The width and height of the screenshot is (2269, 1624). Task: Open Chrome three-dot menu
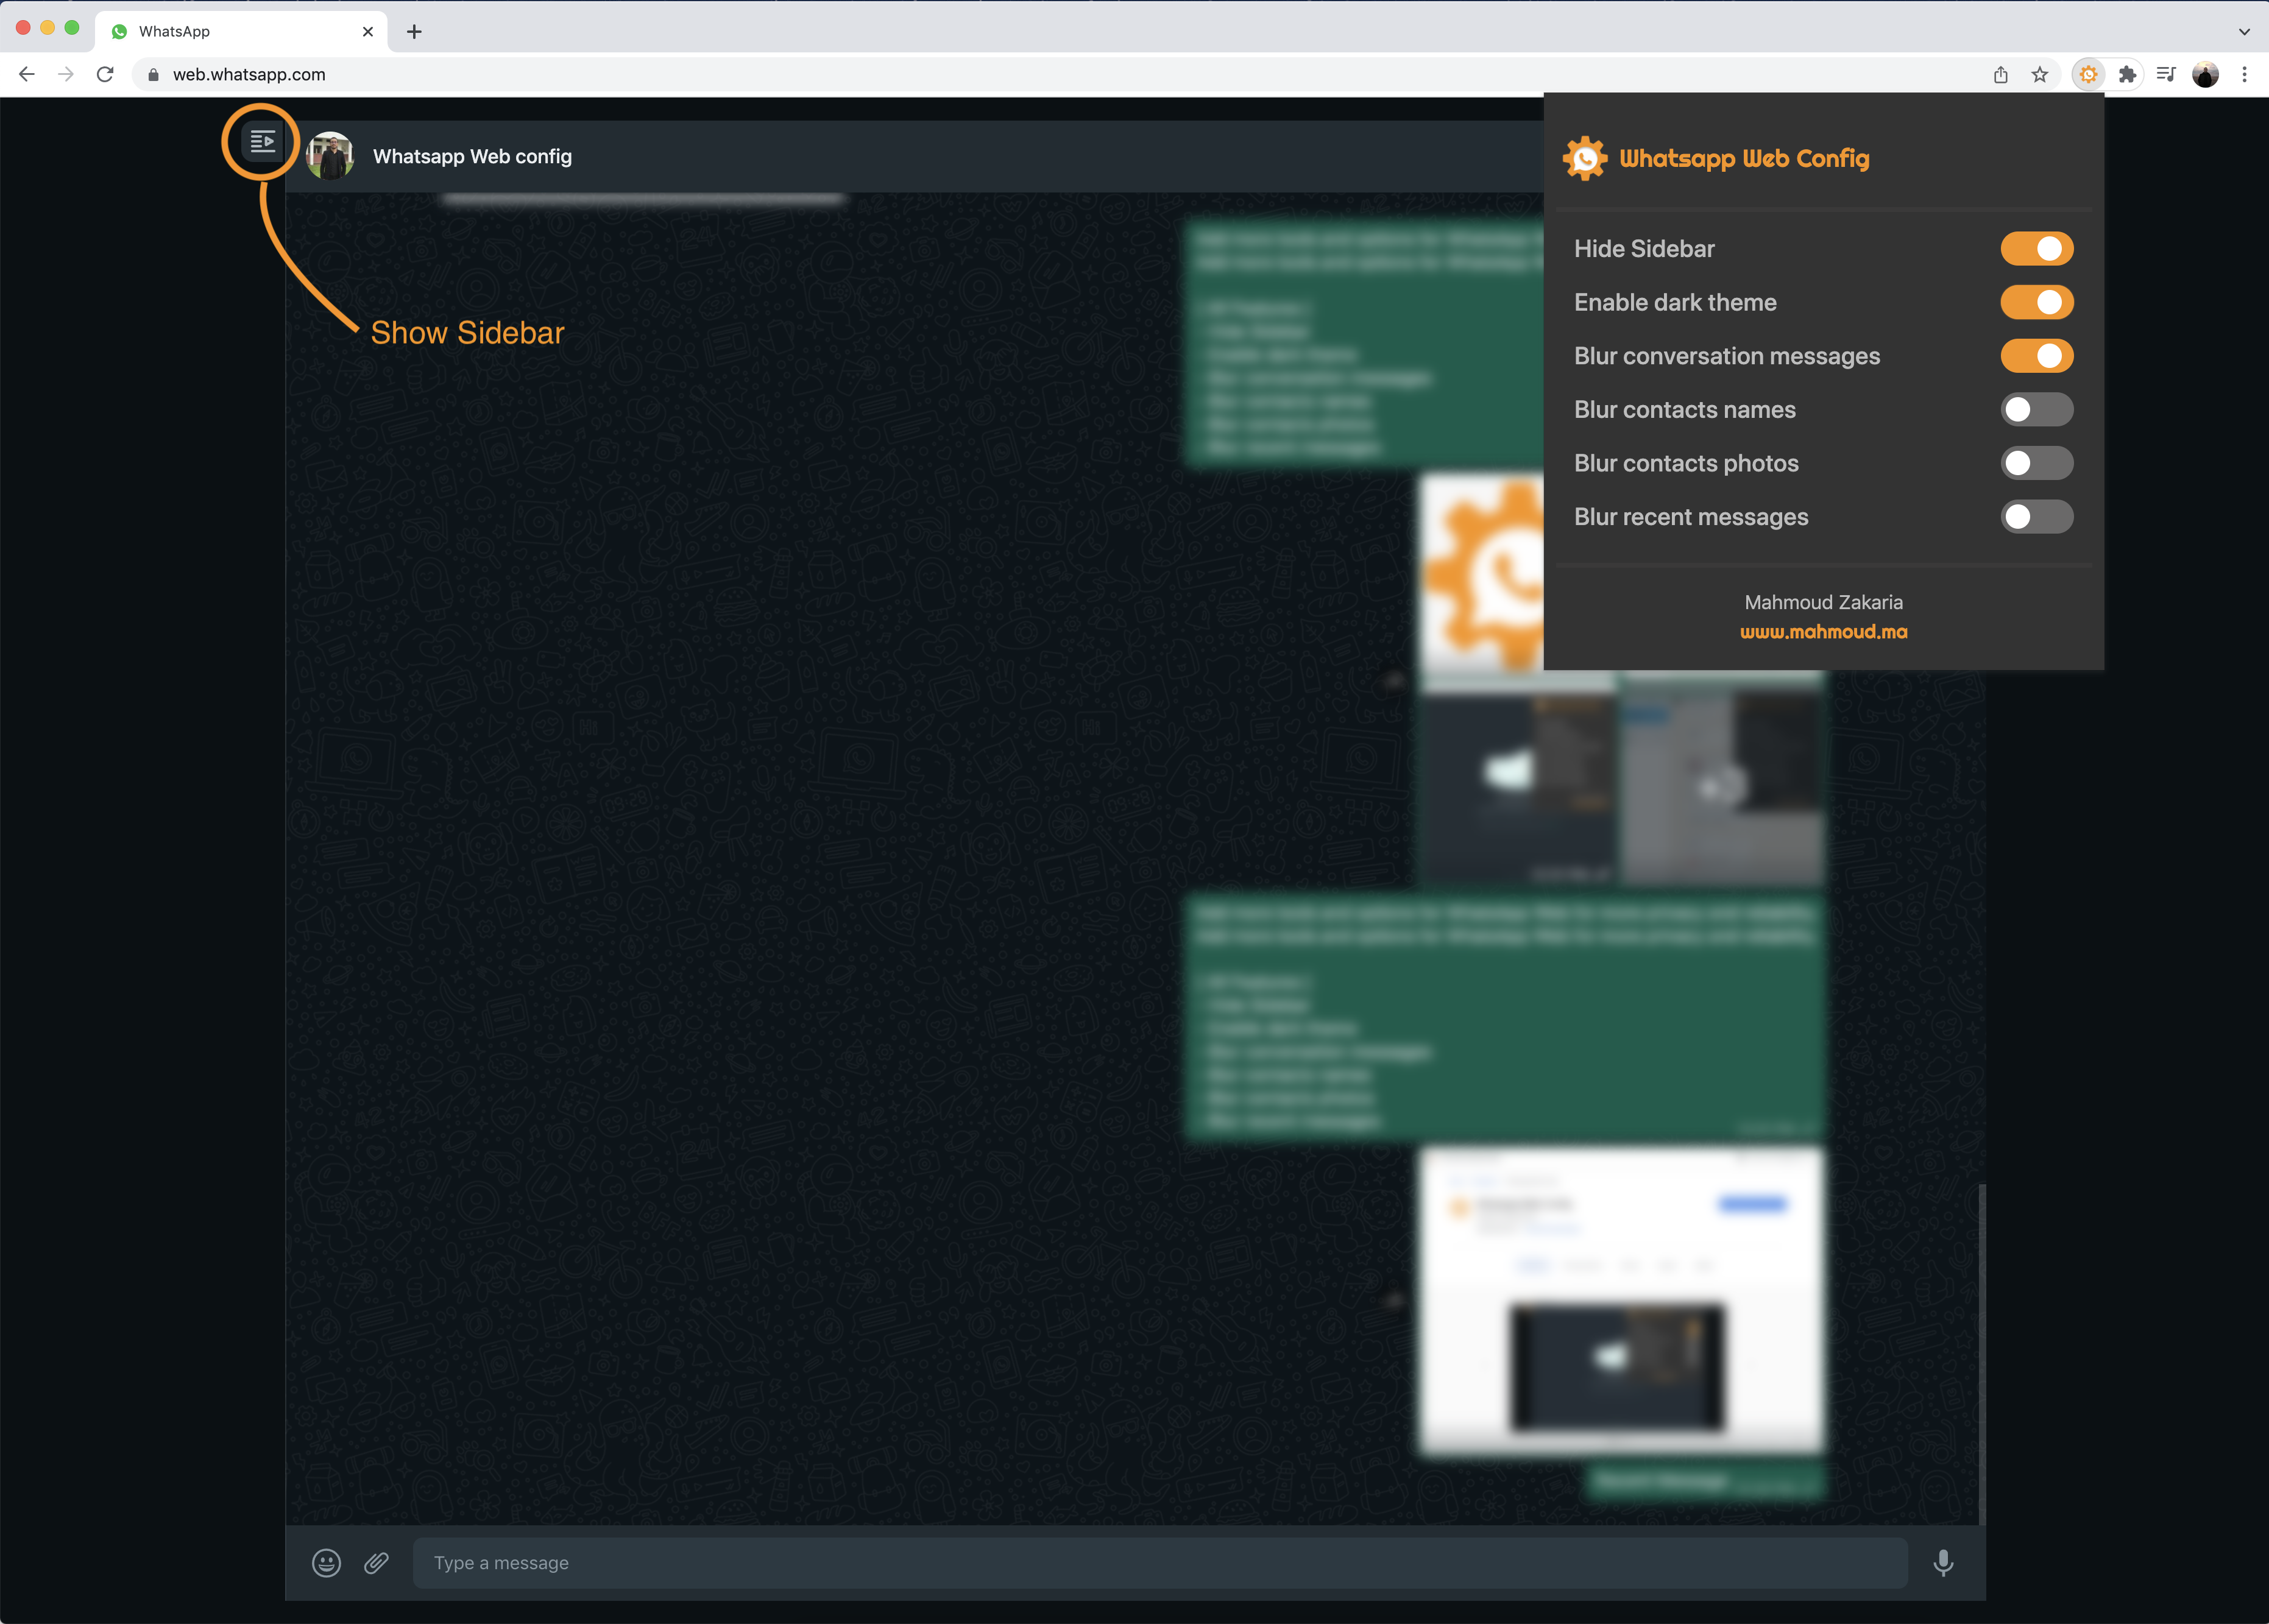(x=2245, y=74)
